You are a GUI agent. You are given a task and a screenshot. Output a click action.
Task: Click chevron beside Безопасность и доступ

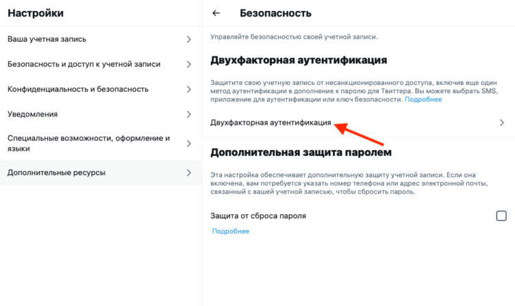(189, 64)
